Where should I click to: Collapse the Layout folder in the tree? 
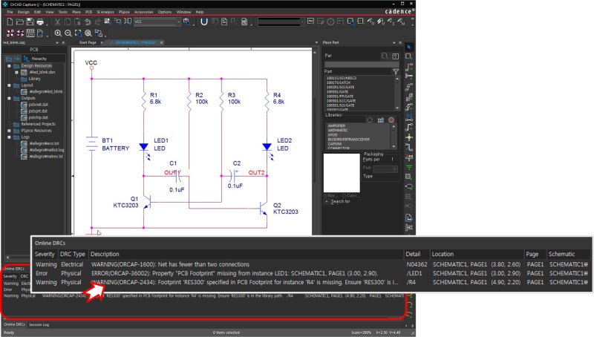[x=9, y=85]
